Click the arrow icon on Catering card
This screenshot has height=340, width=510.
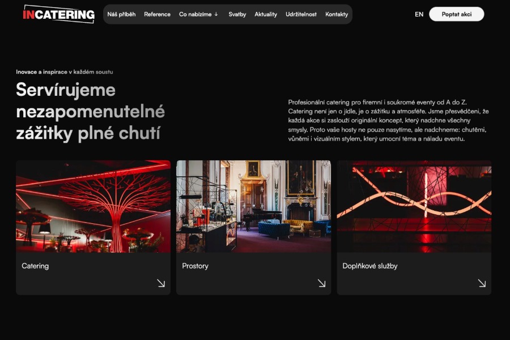pos(161,283)
